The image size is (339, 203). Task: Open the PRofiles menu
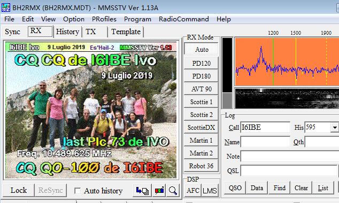104,19
